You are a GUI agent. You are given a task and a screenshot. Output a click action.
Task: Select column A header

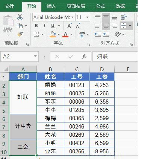pyautogui.click(x=23, y=69)
